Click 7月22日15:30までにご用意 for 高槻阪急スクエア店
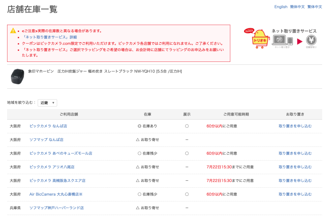Viewport: 335px width, 220px height. 230,181
